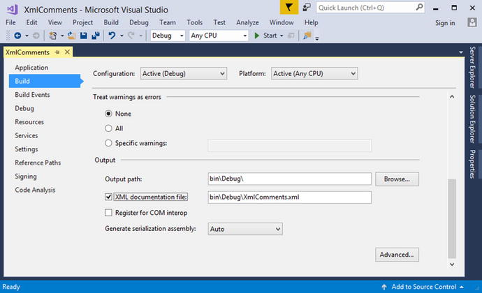Click the Advanced... button

pos(397,255)
